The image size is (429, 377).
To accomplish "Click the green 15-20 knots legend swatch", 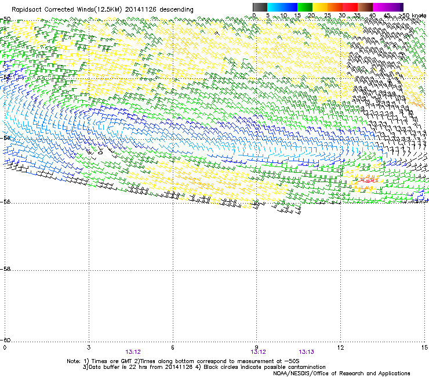I will (305, 7).
